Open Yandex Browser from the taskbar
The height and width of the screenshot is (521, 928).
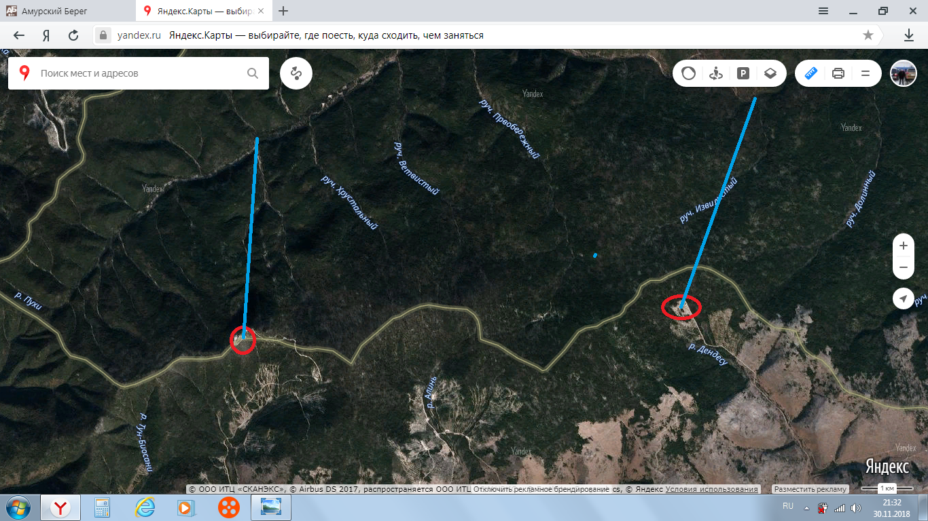pyautogui.click(x=61, y=507)
